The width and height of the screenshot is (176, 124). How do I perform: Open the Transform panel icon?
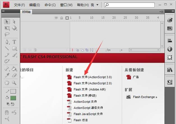coord(170,57)
